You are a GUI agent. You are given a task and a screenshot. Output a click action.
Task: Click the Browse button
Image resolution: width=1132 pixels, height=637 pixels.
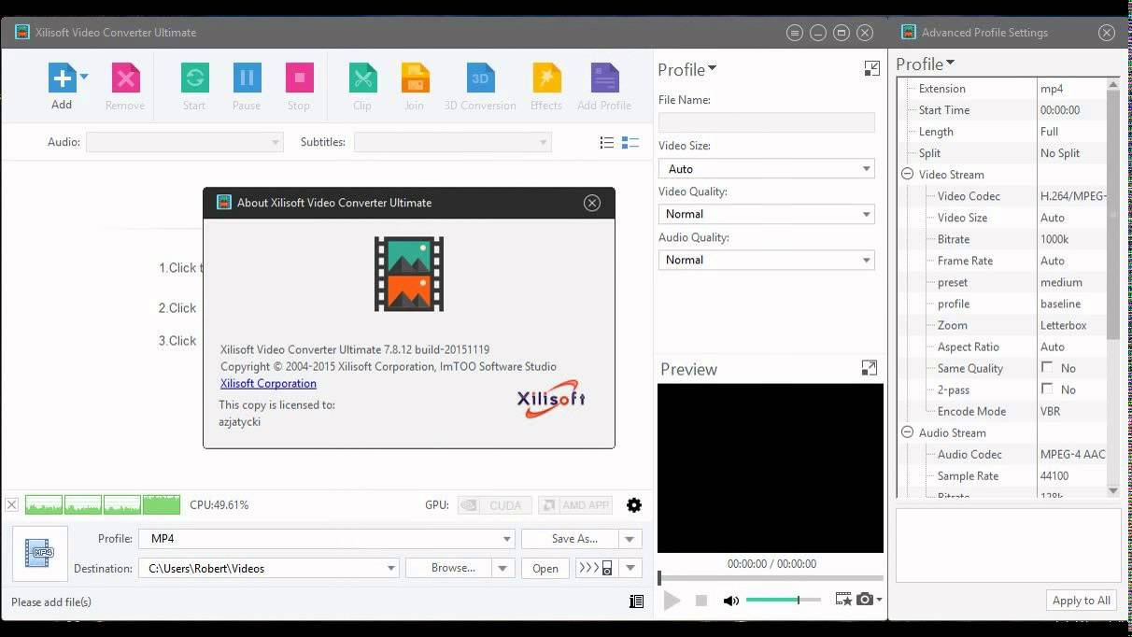(449, 568)
